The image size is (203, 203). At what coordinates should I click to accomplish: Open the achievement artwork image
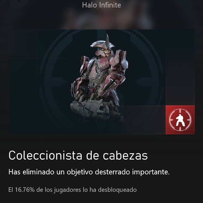pos(101,82)
